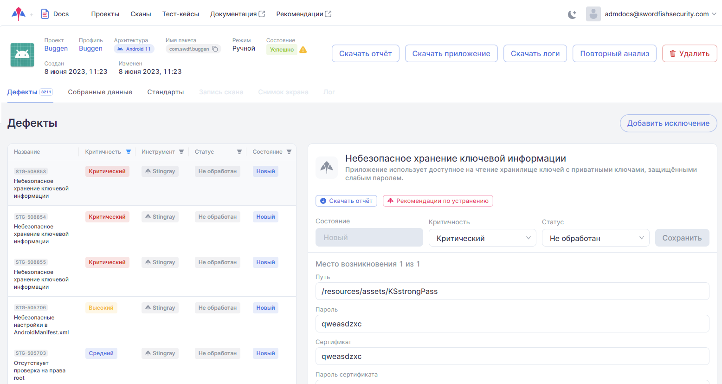Click the defect detail Stingray icon

[x=327, y=167]
